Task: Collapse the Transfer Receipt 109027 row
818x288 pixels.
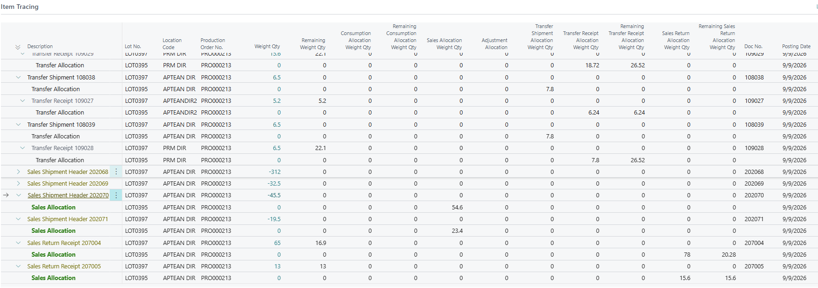Action: (23, 101)
